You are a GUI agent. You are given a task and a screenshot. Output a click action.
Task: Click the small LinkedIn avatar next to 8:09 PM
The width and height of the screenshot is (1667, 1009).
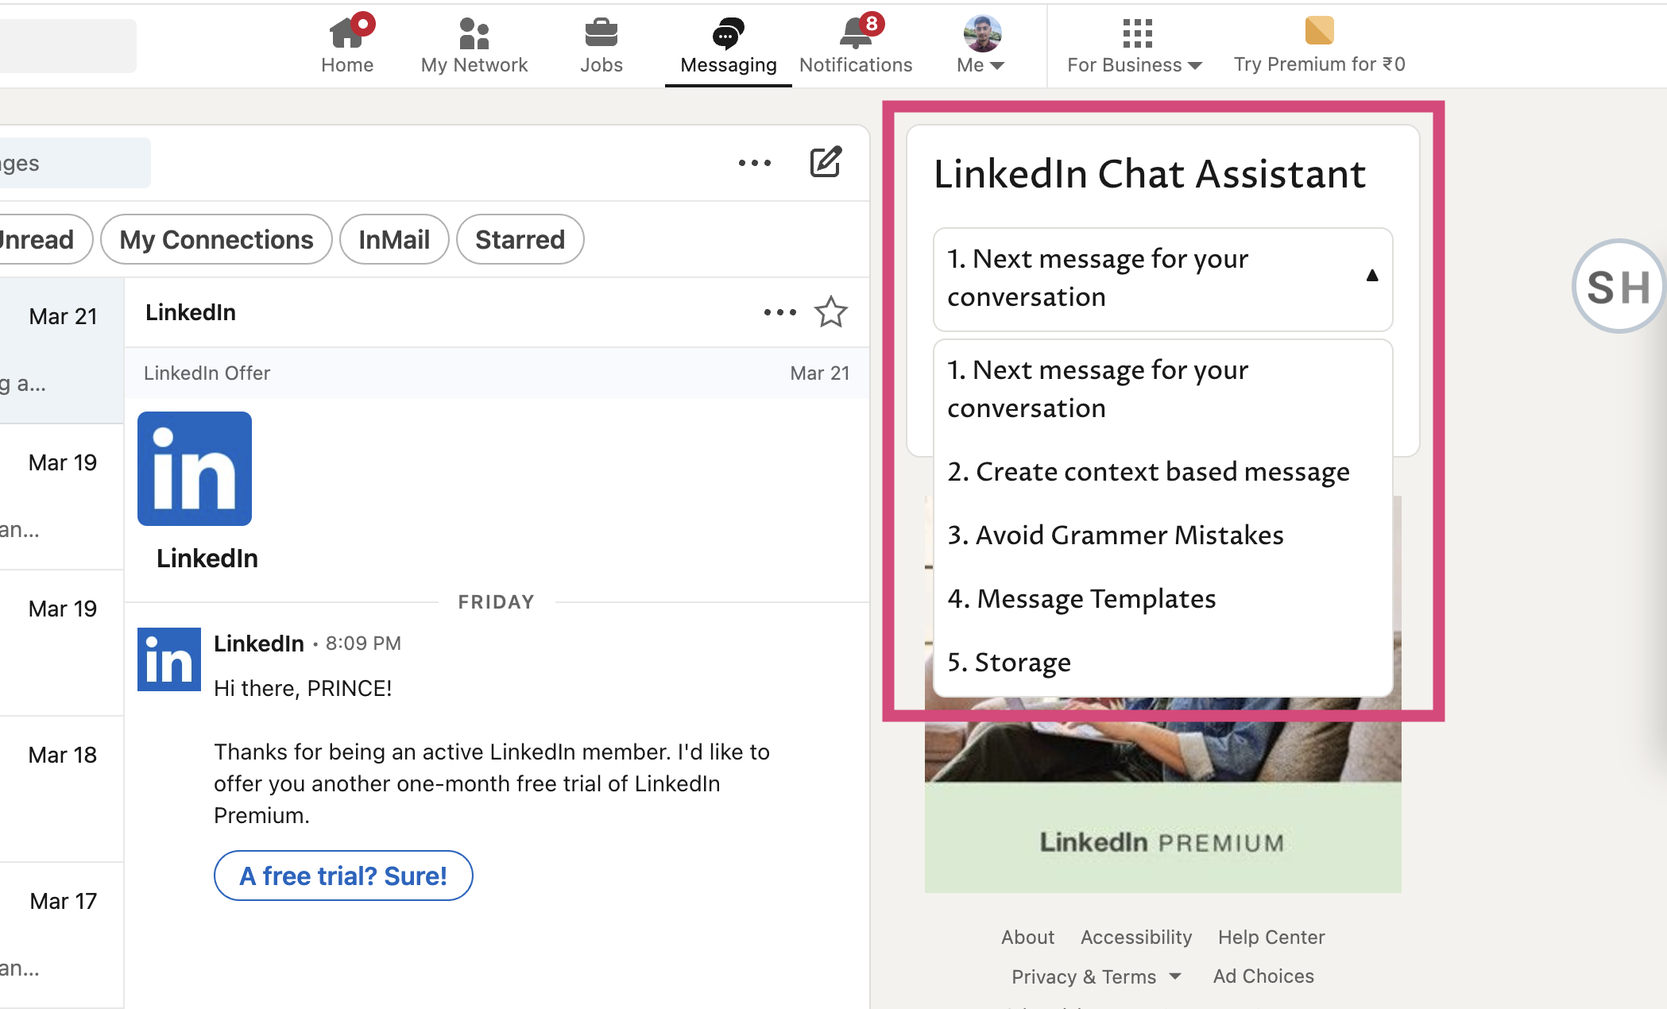click(x=169, y=659)
